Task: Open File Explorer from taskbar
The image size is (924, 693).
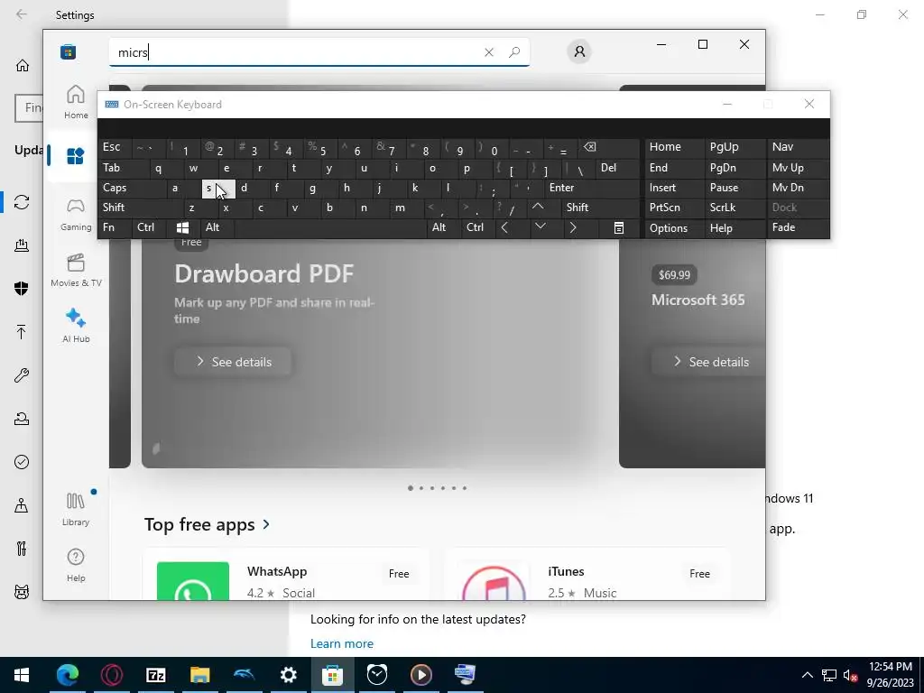Action: coord(199,675)
